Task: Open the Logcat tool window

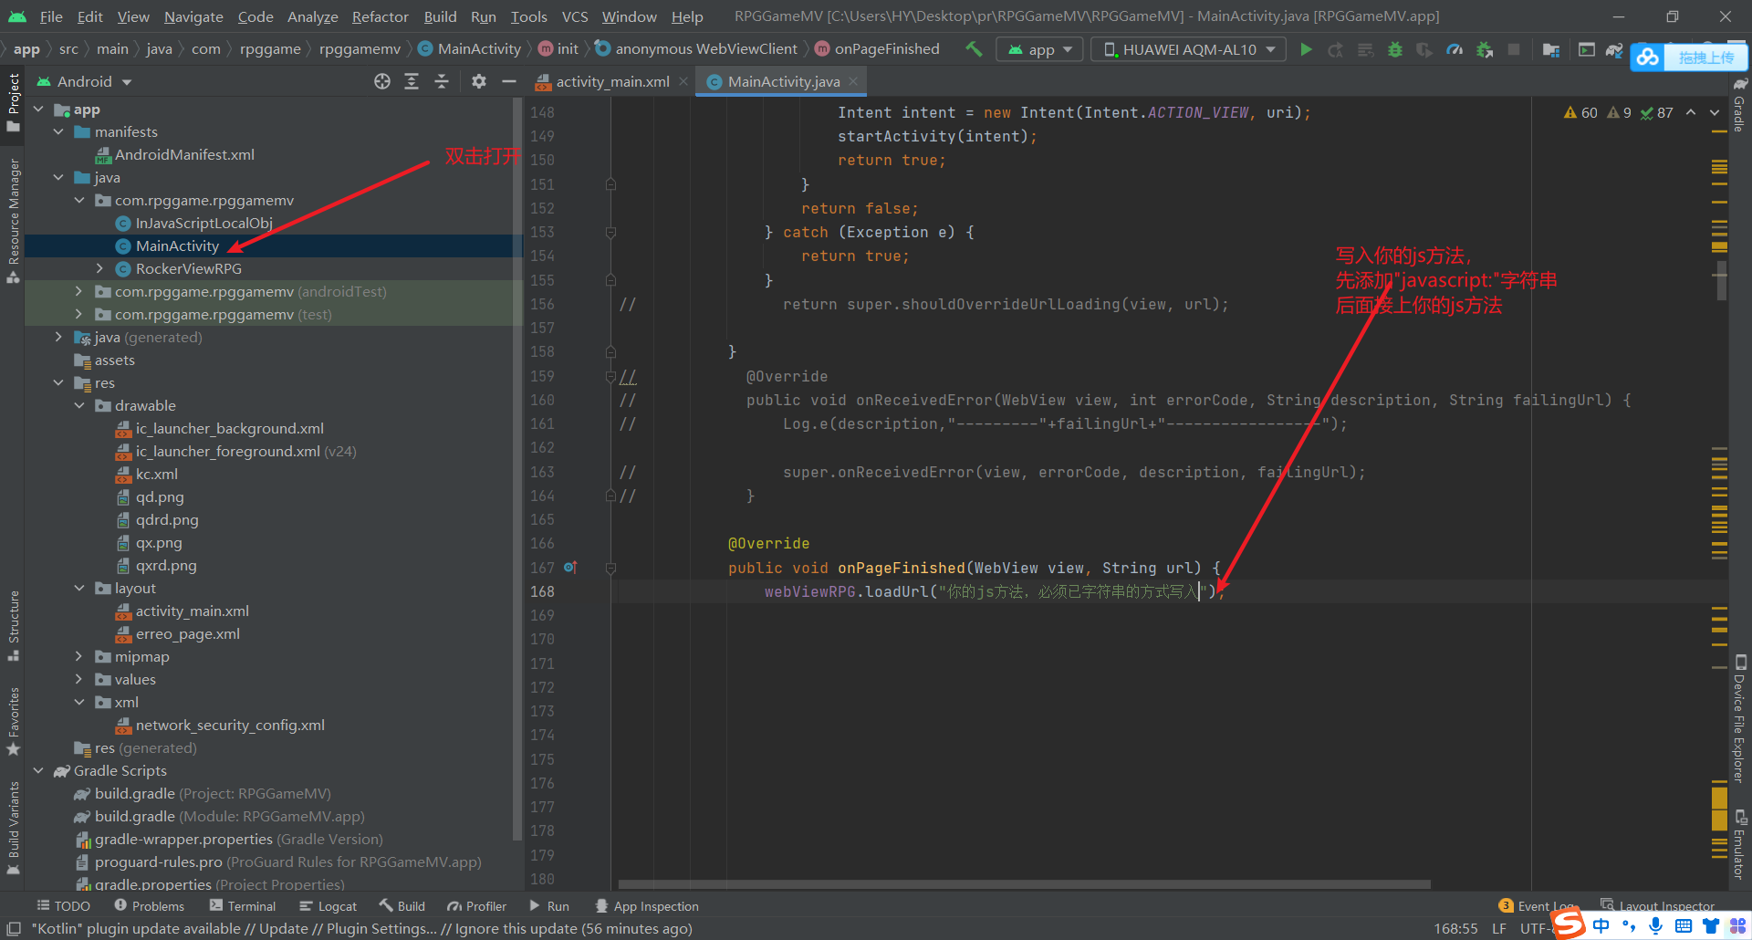Action: pos(328,906)
